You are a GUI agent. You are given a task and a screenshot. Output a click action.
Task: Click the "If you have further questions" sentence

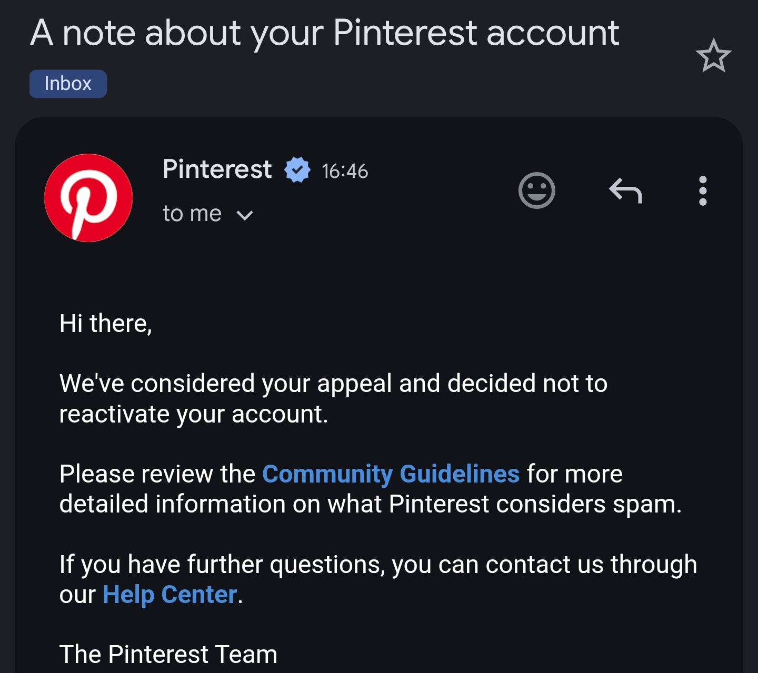378,564
